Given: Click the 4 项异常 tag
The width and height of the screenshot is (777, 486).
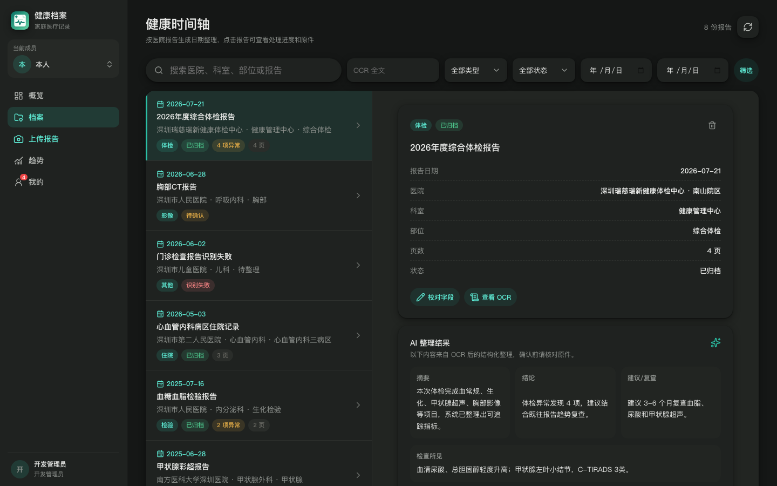Looking at the screenshot, I should click(x=228, y=145).
